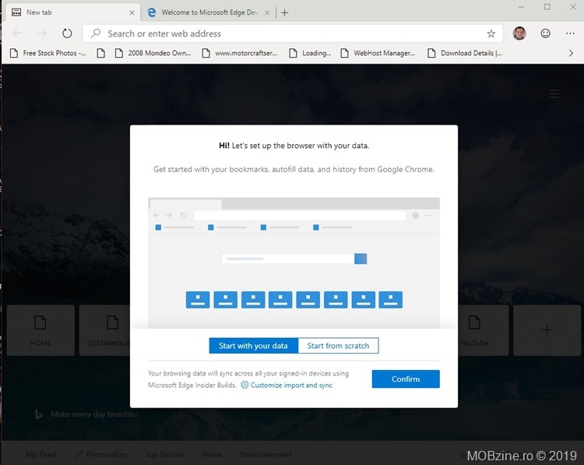Click the gear icon beside Customize import
This screenshot has height=465, width=584.
click(245, 385)
